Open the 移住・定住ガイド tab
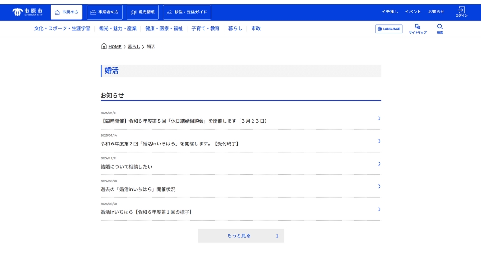 point(187,13)
